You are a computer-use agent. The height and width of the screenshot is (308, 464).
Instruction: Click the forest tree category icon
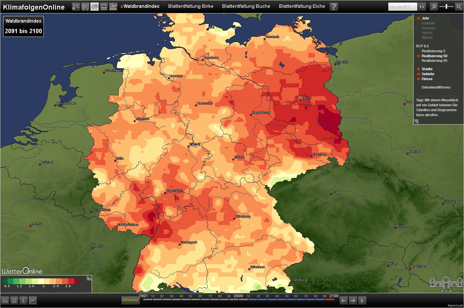coord(95,7)
